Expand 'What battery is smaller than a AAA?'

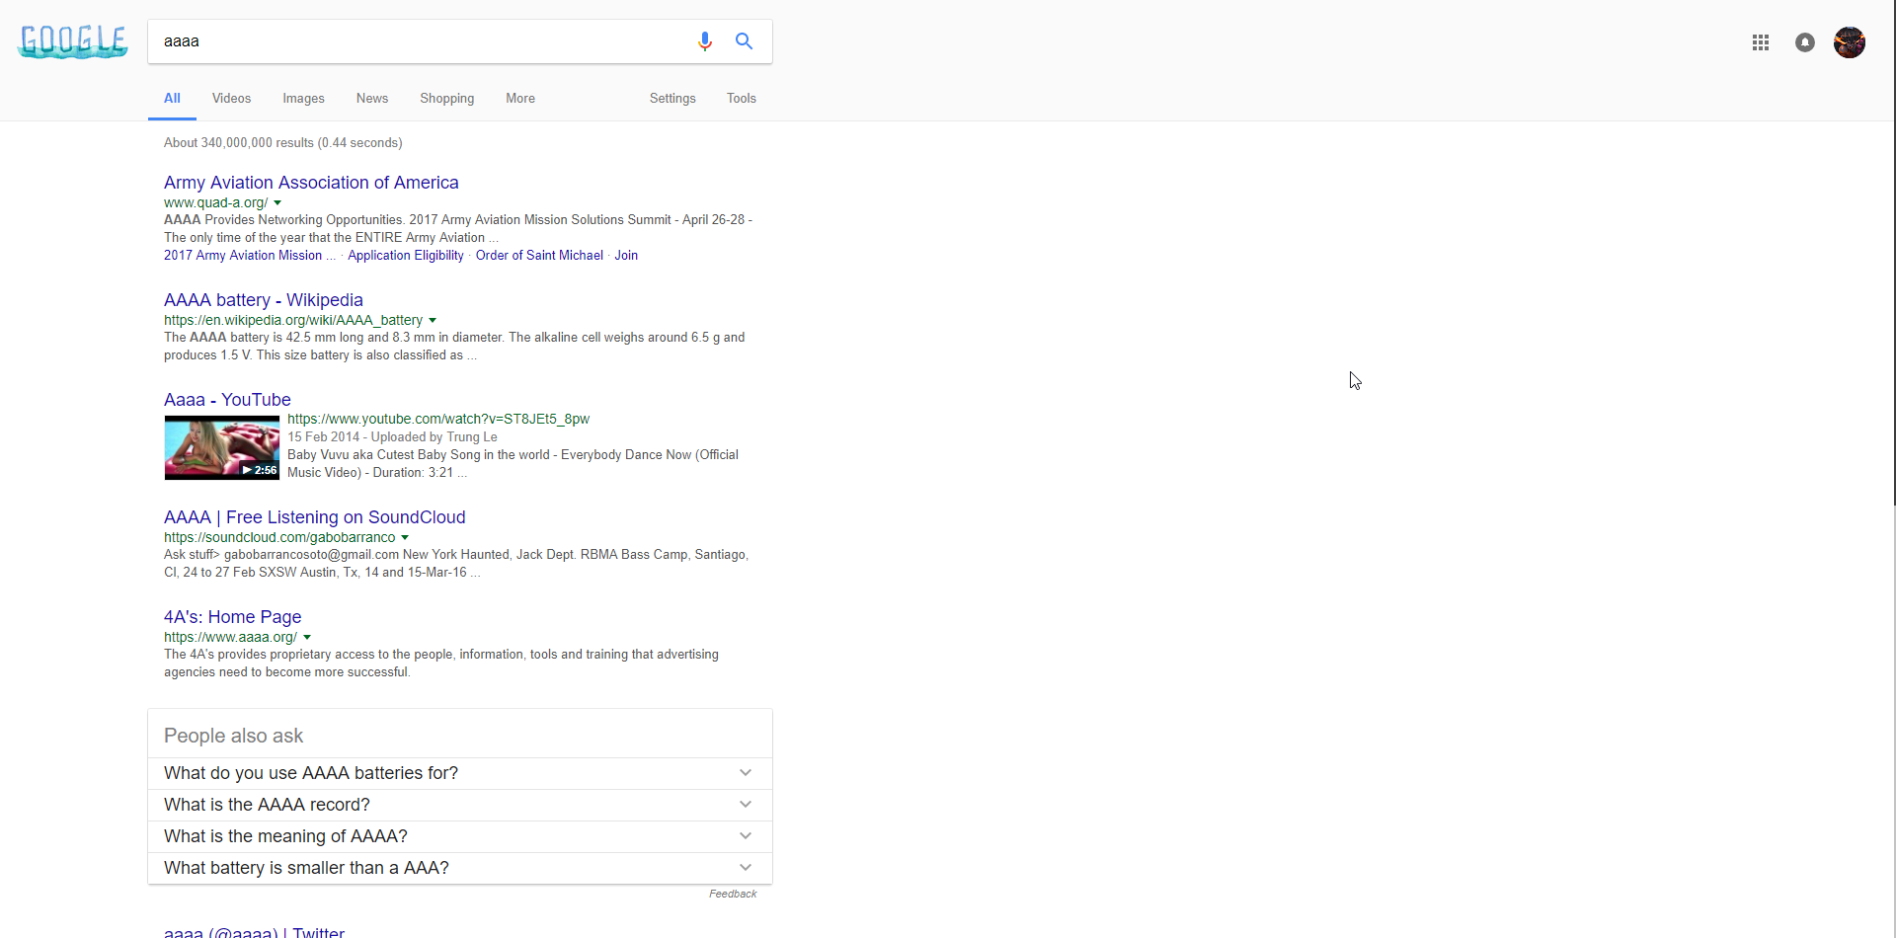[x=460, y=868]
